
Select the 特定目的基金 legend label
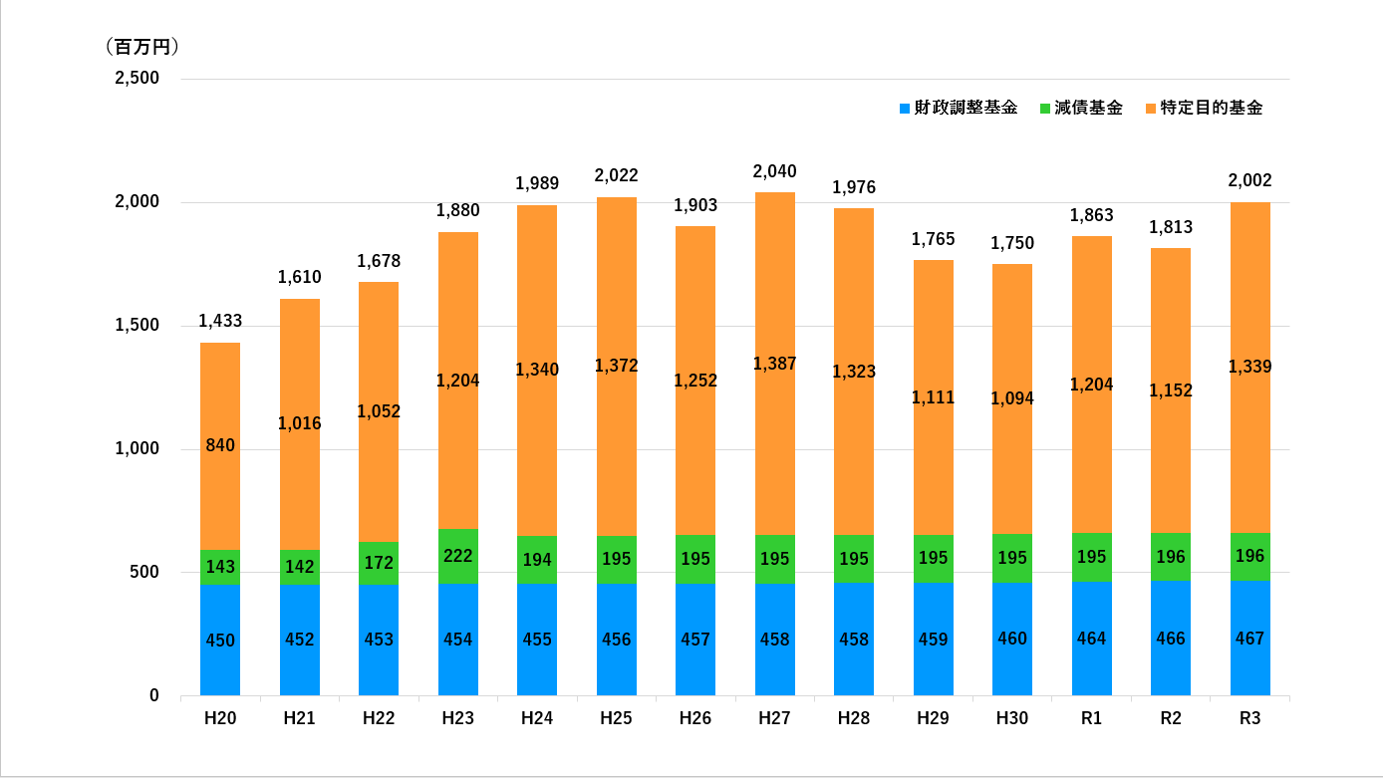pos(1212,108)
